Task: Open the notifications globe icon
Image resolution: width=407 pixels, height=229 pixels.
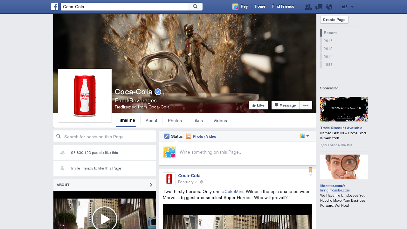Action: [329, 7]
